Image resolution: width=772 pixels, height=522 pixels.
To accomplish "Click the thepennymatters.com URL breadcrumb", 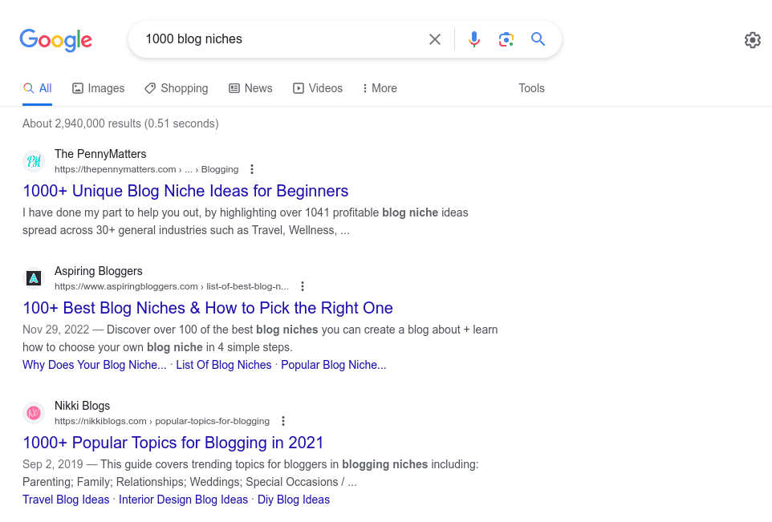I will tap(146, 169).
